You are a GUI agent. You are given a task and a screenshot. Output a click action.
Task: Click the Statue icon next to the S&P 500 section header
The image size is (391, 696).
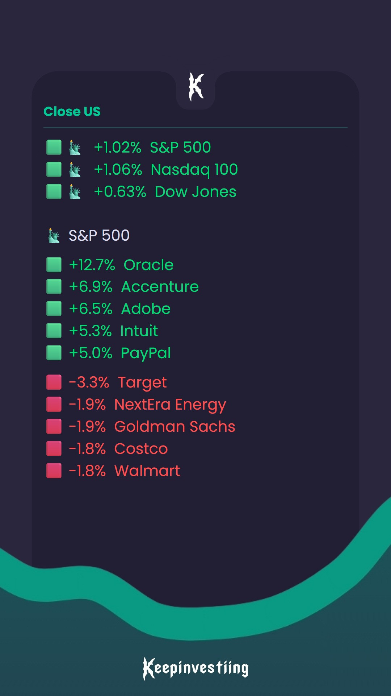[54, 236]
